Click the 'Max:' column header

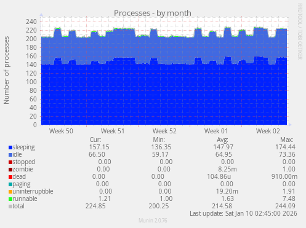[287, 140]
